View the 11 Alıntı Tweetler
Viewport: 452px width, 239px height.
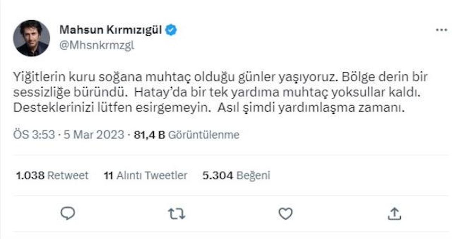pos(145,175)
